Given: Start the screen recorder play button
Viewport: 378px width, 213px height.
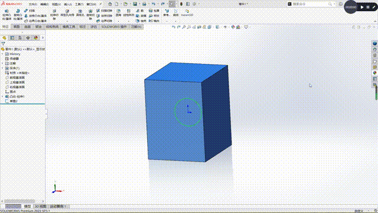Looking at the screenshot, I should click(362, 7).
